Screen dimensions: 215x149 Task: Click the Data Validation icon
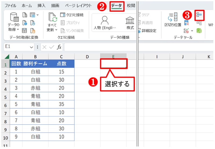[x=186, y=31]
